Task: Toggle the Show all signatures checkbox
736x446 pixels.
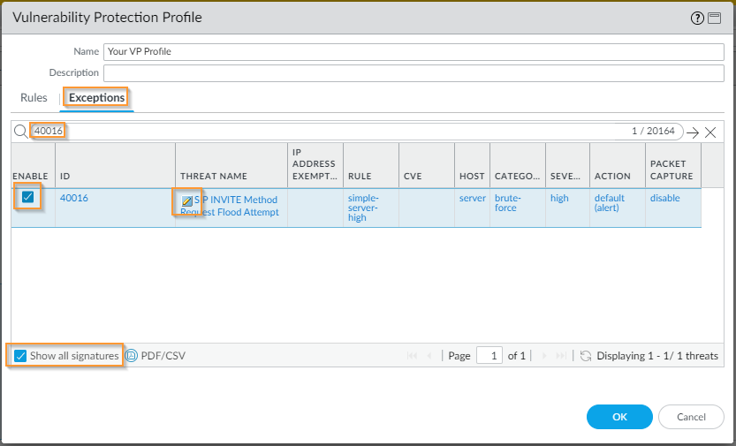Action: tap(20, 356)
